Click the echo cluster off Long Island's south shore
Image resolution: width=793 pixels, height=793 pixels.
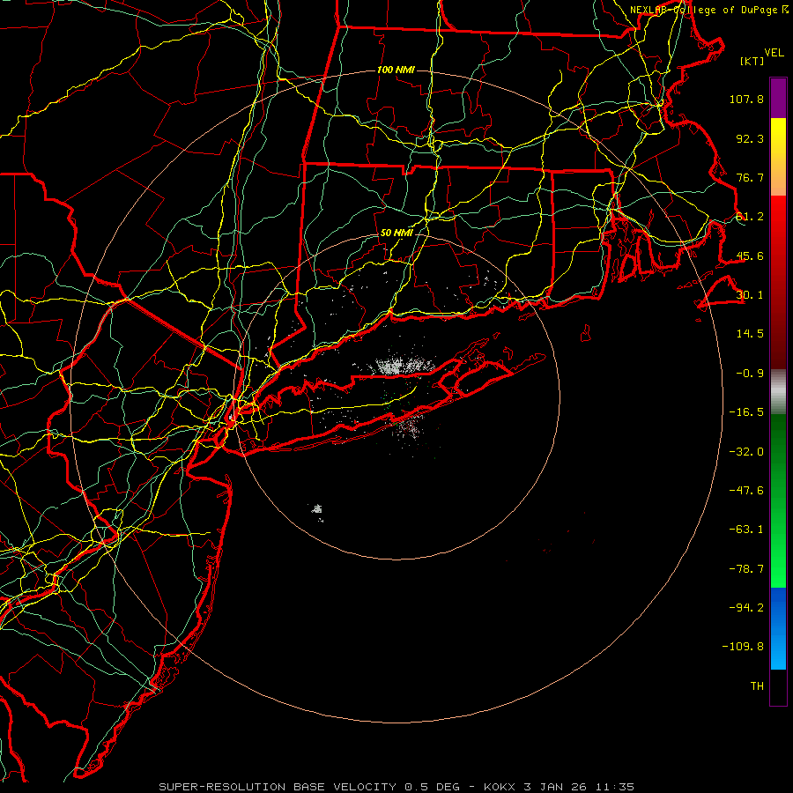click(x=411, y=427)
